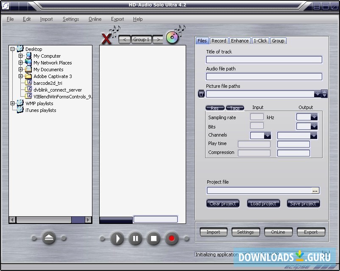Click the dvblink_connect_server zip icon
Screen dimensions: 340x271
28,89
